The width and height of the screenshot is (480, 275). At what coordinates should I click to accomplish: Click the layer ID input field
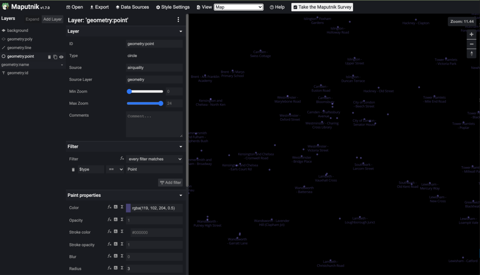pyautogui.click(x=154, y=44)
